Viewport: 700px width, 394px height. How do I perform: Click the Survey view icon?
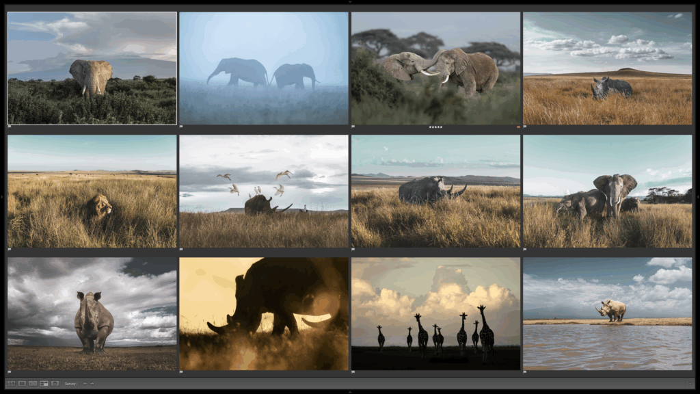[x=44, y=384]
